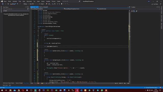Open the Dosya menu
This screenshot has width=163, height=92.
(x=5, y=1)
